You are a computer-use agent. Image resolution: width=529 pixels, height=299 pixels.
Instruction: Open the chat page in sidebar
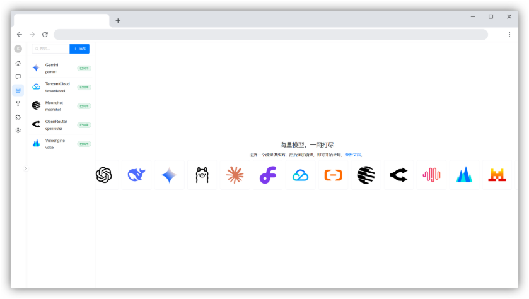pyautogui.click(x=18, y=76)
